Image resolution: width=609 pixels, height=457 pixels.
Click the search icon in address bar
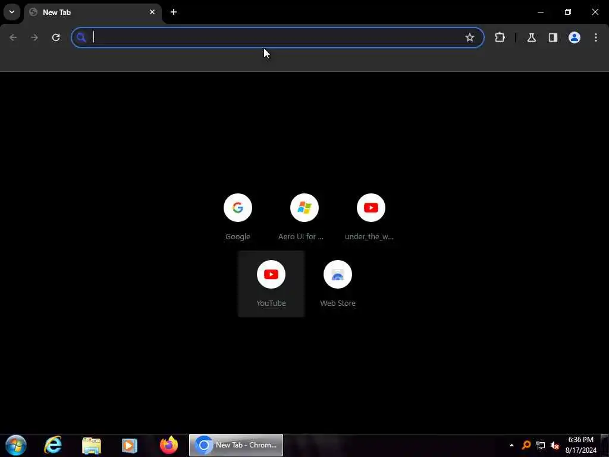pyautogui.click(x=81, y=37)
